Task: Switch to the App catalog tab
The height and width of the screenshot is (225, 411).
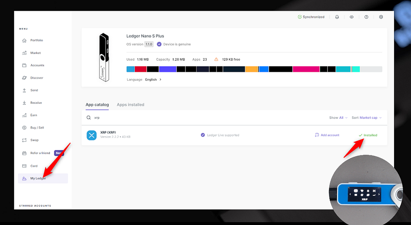Action: (x=97, y=105)
